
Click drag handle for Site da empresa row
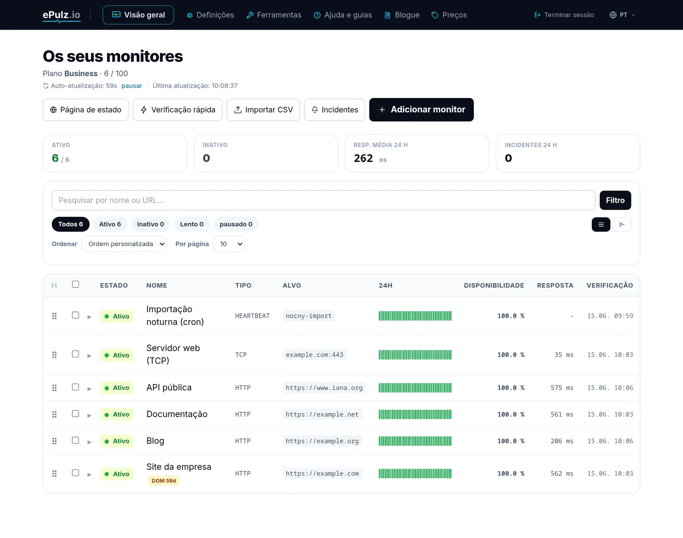coord(55,474)
